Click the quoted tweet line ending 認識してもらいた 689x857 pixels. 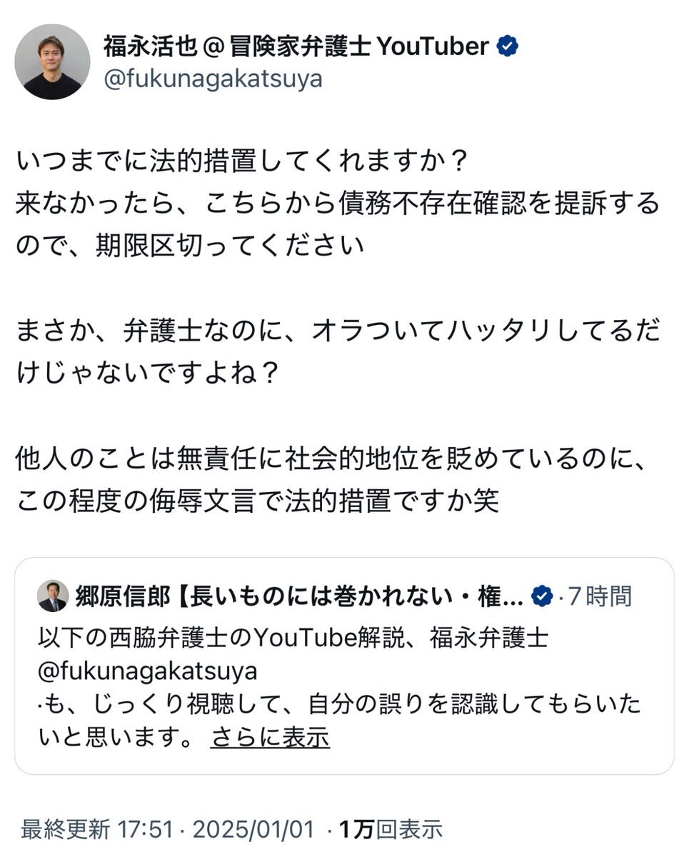point(340,705)
